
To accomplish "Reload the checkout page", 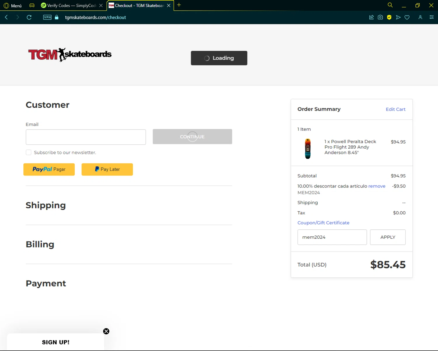I will (29, 17).
